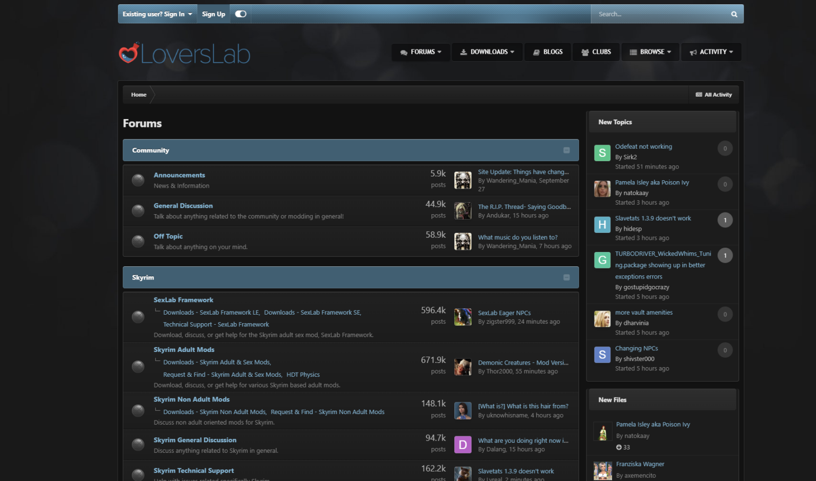Viewport: 816px width, 481px height.
Task: Click reply count badge for Odefeat not working
Action: coord(725,148)
